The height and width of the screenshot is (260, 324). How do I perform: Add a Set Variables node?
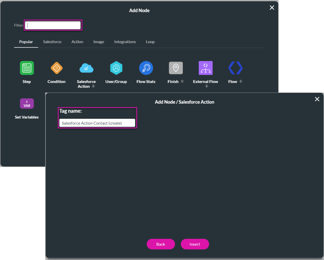(27, 104)
